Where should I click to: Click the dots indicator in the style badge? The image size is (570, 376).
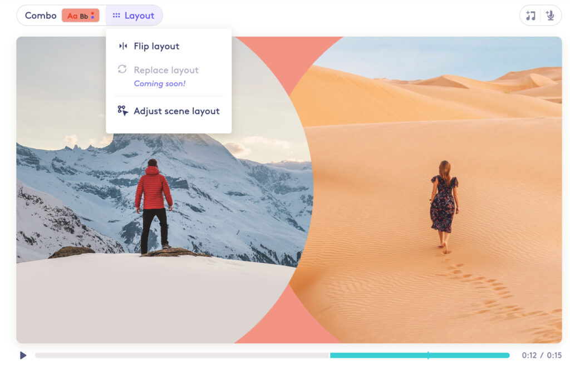92,16
